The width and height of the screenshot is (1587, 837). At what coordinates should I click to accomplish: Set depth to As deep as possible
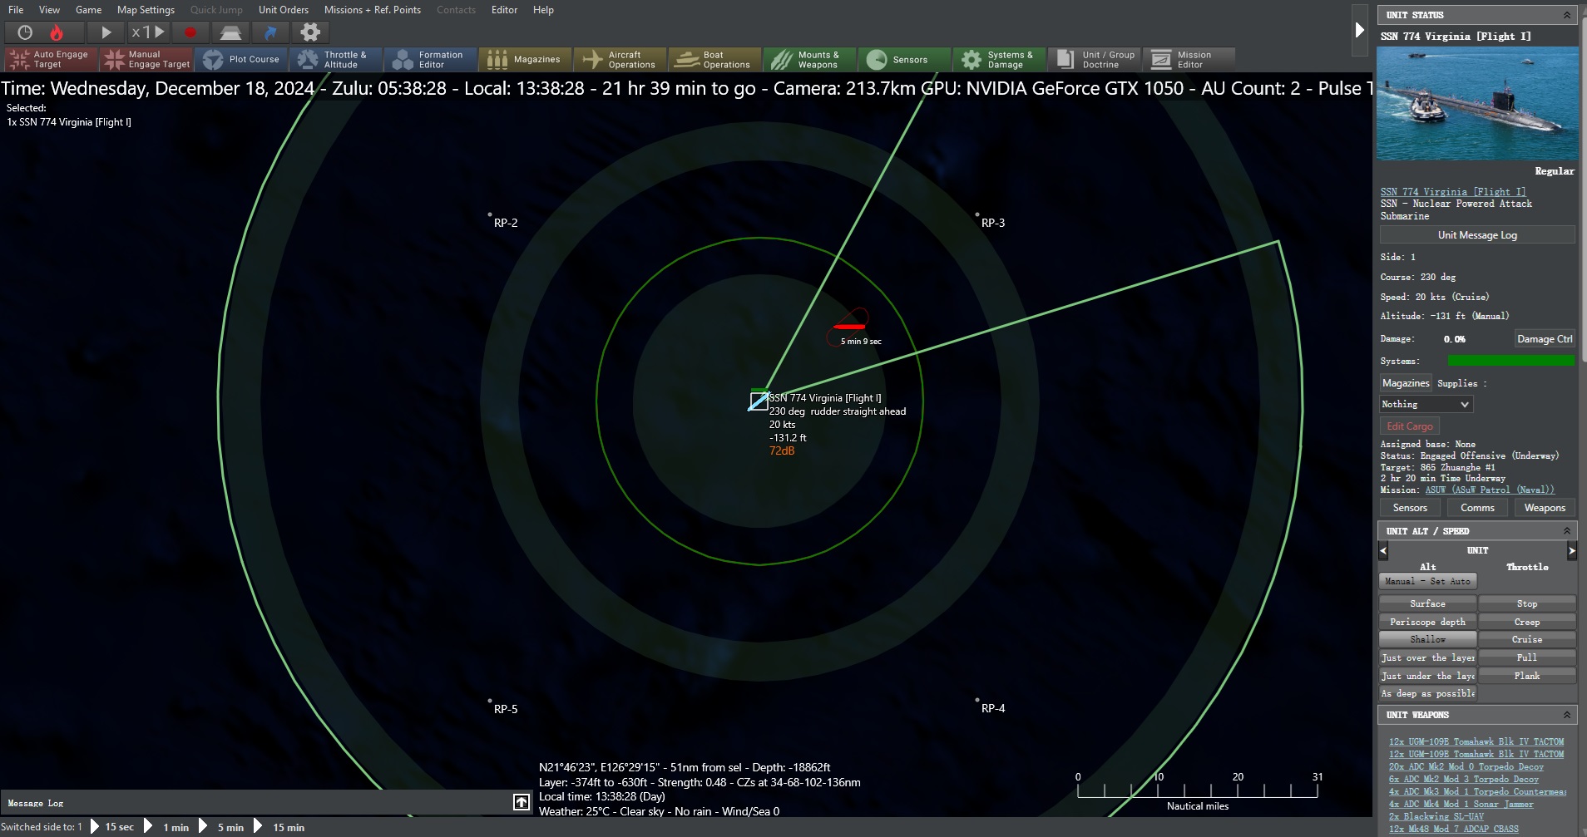click(x=1427, y=693)
